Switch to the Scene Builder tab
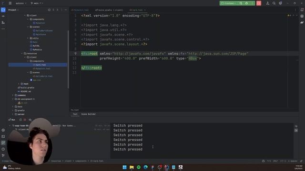This screenshot has width=305, height=171. click(89, 114)
